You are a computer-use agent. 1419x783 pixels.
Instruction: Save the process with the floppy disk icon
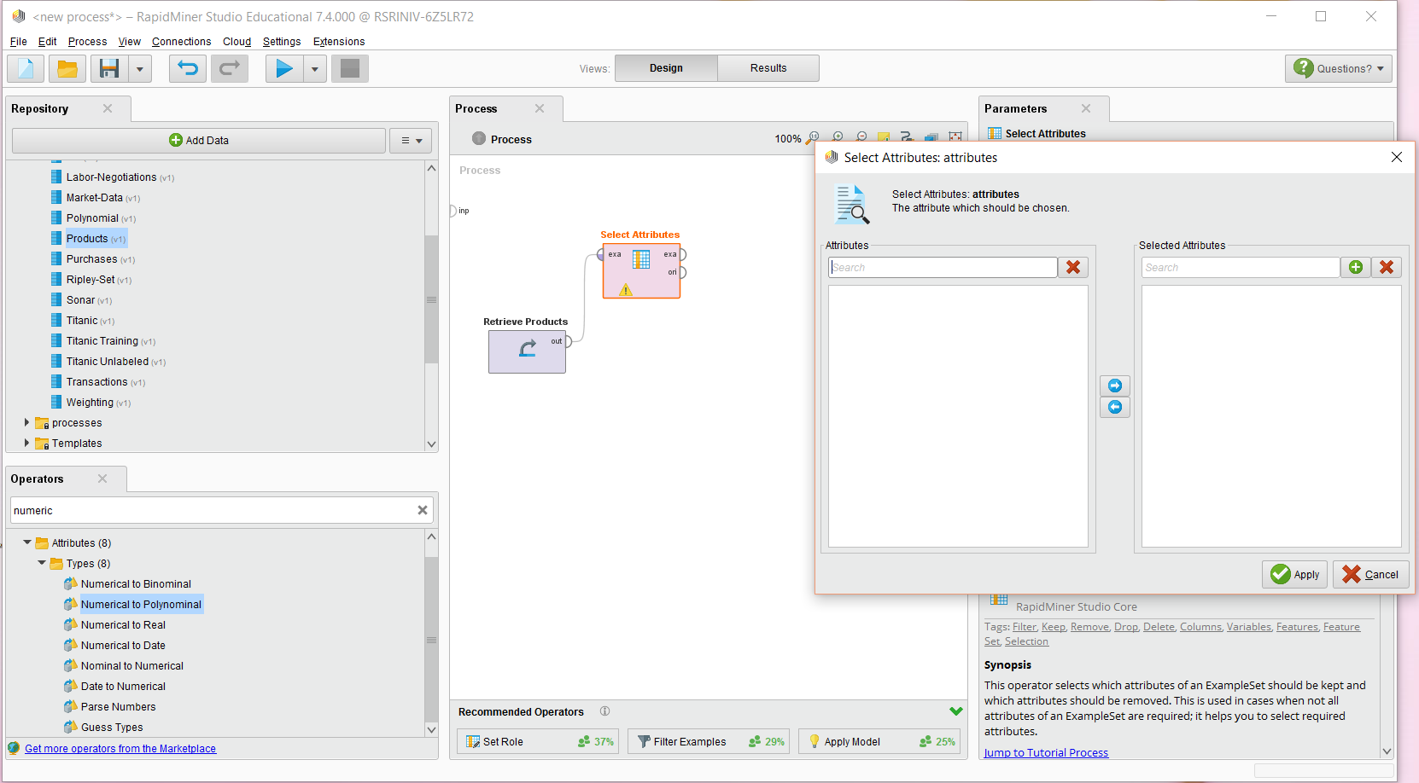(x=109, y=68)
